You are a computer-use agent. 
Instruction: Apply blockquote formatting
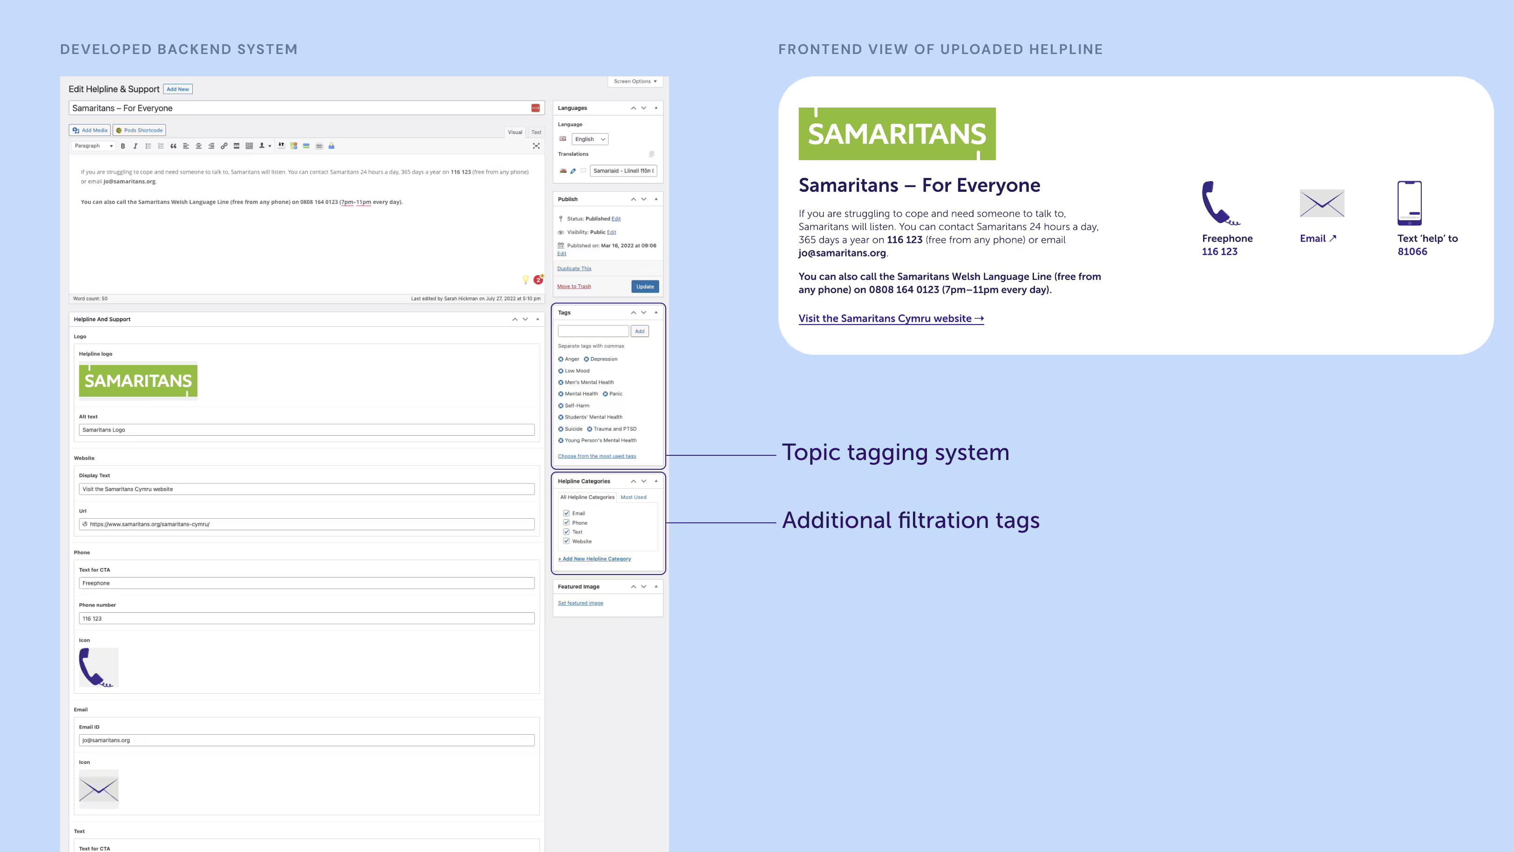173,146
